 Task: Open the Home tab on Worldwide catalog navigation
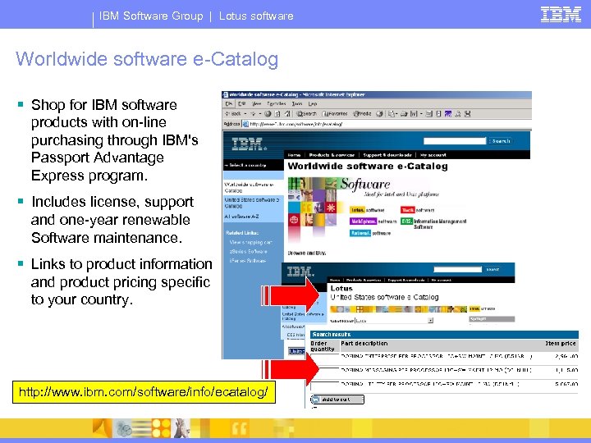coord(294,155)
